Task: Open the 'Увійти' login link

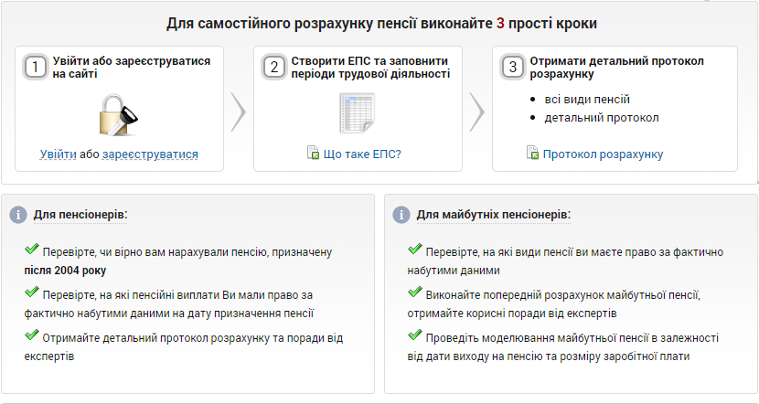Action: click(59, 154)
